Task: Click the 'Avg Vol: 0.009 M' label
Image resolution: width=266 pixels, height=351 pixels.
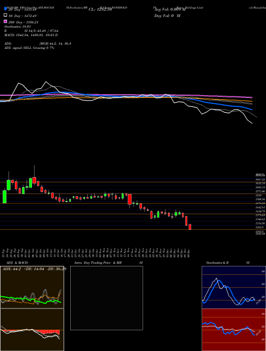Action: pyautogui.click(x=170, y=10)
